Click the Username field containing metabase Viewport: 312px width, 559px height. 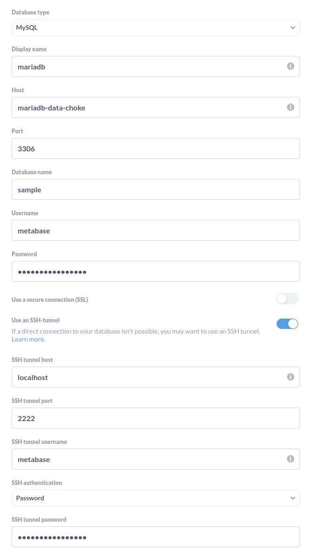click(x=156, y=230)
